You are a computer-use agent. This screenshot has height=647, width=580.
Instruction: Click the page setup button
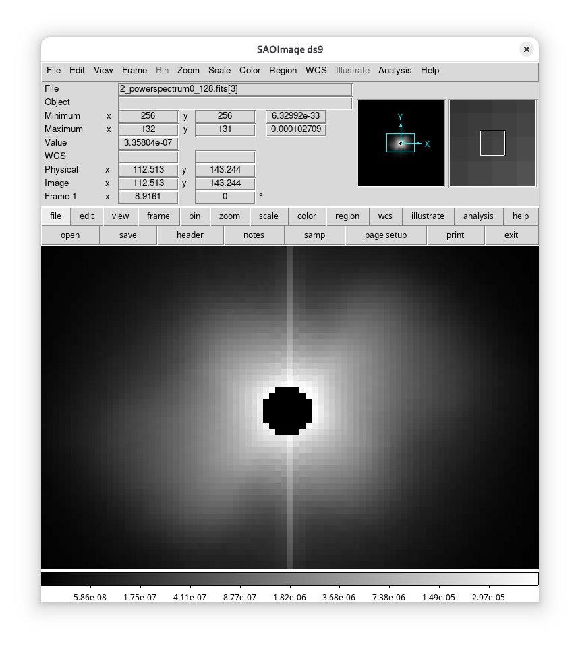[x=385, y=235]
